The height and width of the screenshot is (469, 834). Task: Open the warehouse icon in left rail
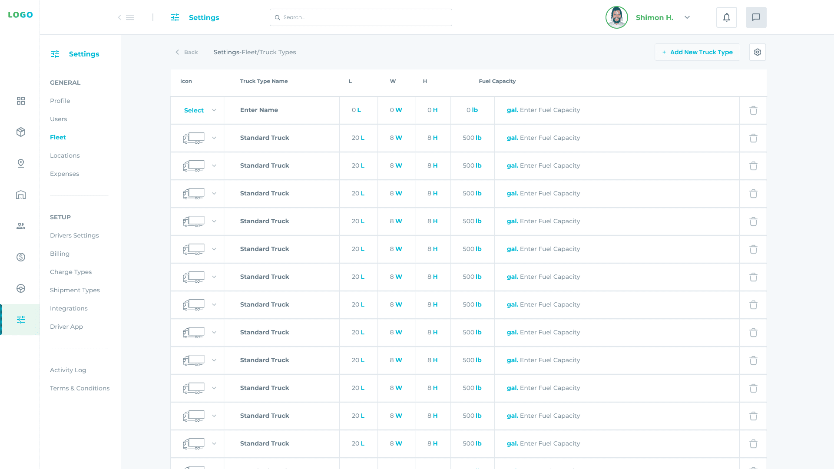21,195
